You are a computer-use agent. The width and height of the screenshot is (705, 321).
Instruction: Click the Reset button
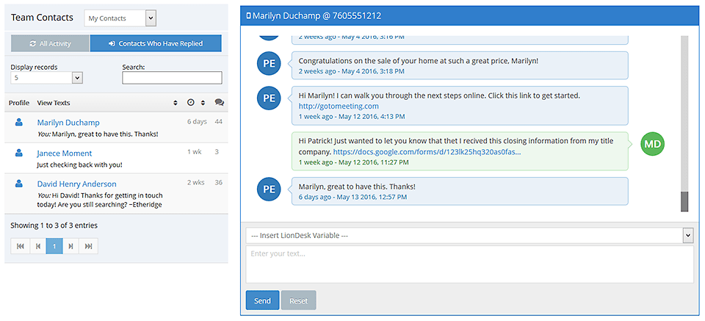tap(299, 300)
